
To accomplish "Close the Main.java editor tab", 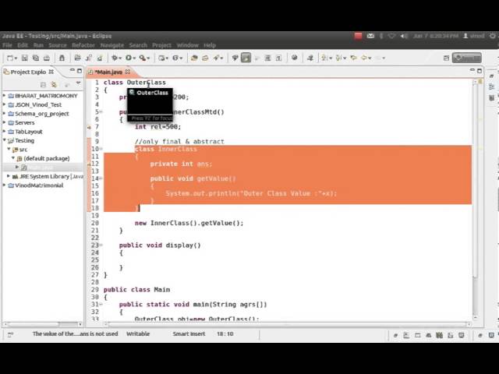I will click(128, 72).
